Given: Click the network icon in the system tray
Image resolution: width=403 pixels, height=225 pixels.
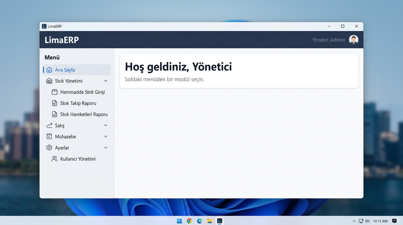Looking at the screenshot, I should (361, 221).
